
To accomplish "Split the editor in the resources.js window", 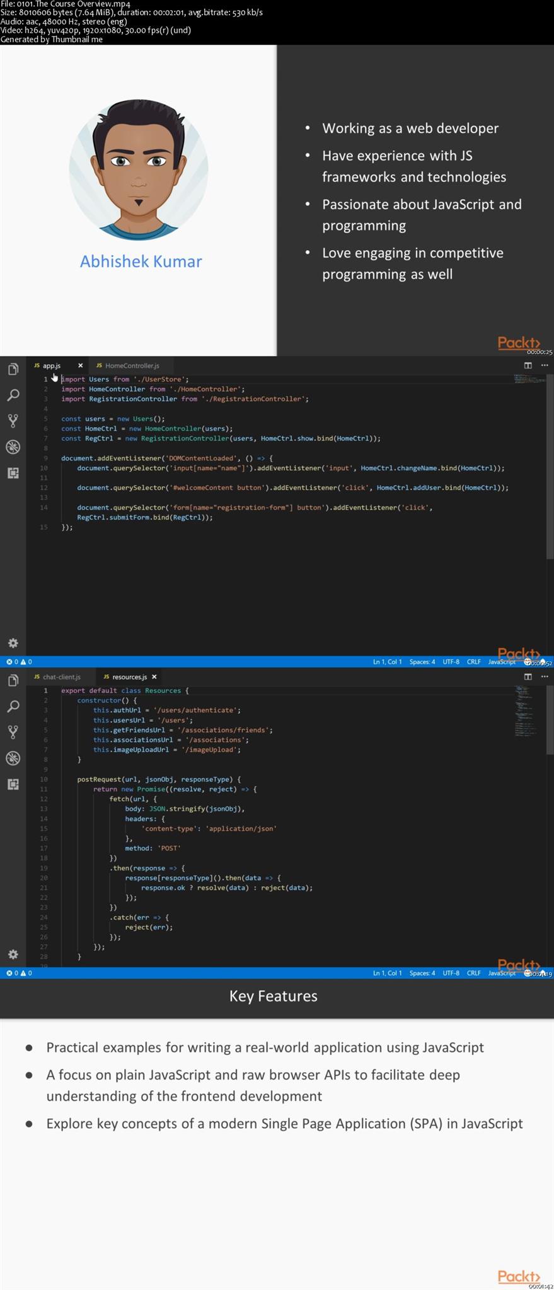I will tap(528, 676).
